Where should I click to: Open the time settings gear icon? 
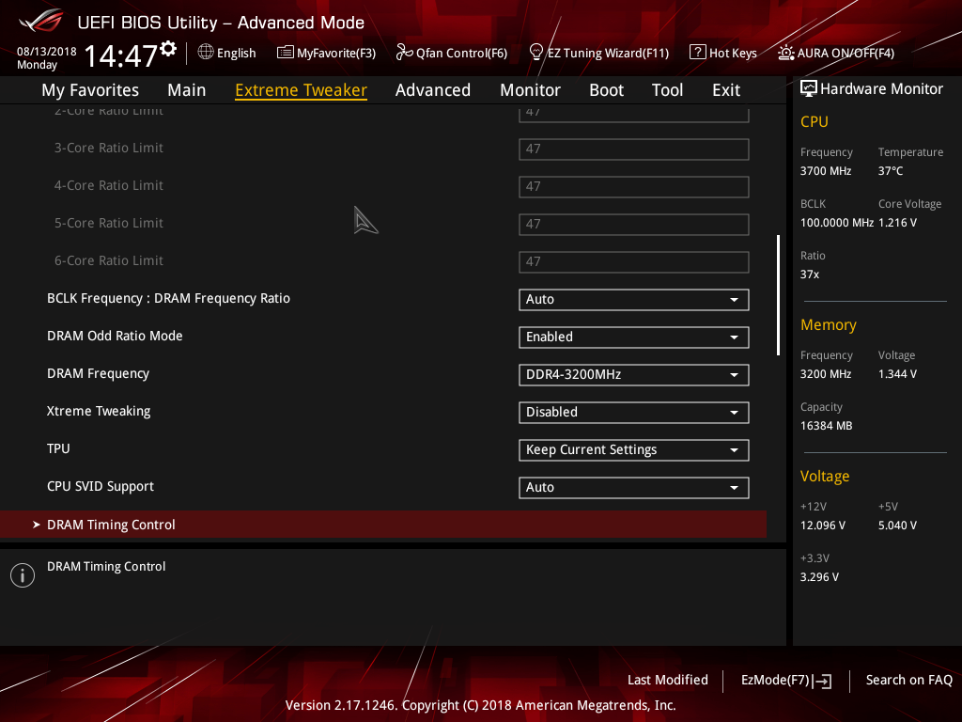coord(168,49)
